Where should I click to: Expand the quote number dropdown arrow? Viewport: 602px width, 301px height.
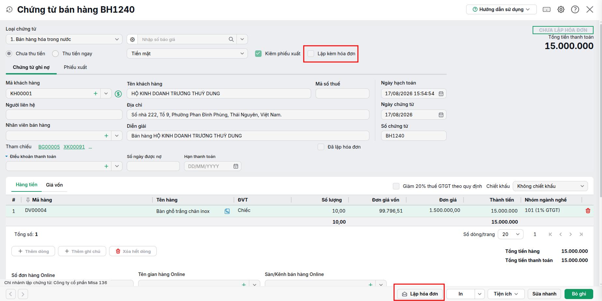(242, 39)
